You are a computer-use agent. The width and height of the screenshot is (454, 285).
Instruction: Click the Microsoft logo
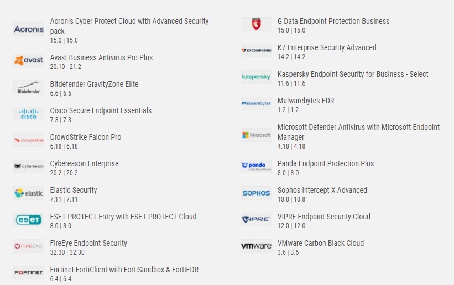coord(256,135)
